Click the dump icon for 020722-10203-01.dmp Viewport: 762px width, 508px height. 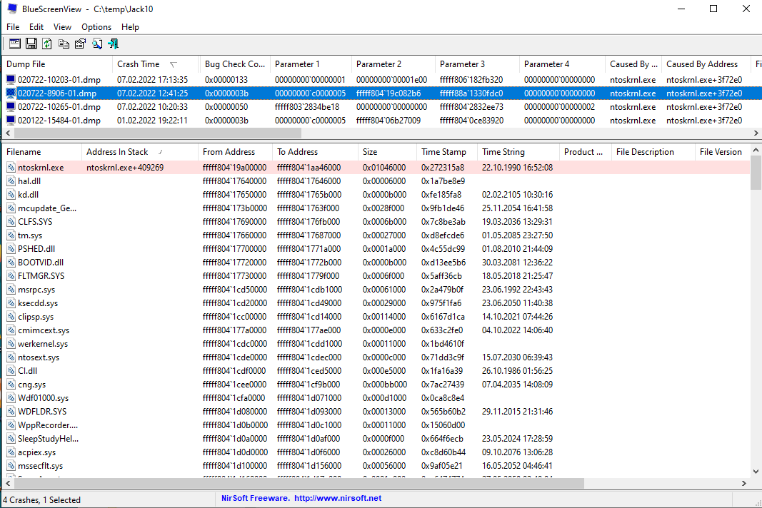point(11,80)
